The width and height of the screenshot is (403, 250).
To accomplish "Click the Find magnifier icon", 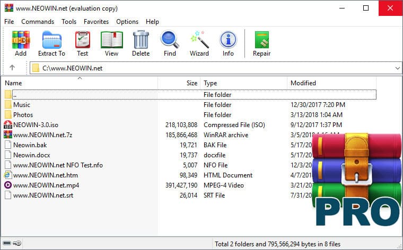I will tap(170, 40).
